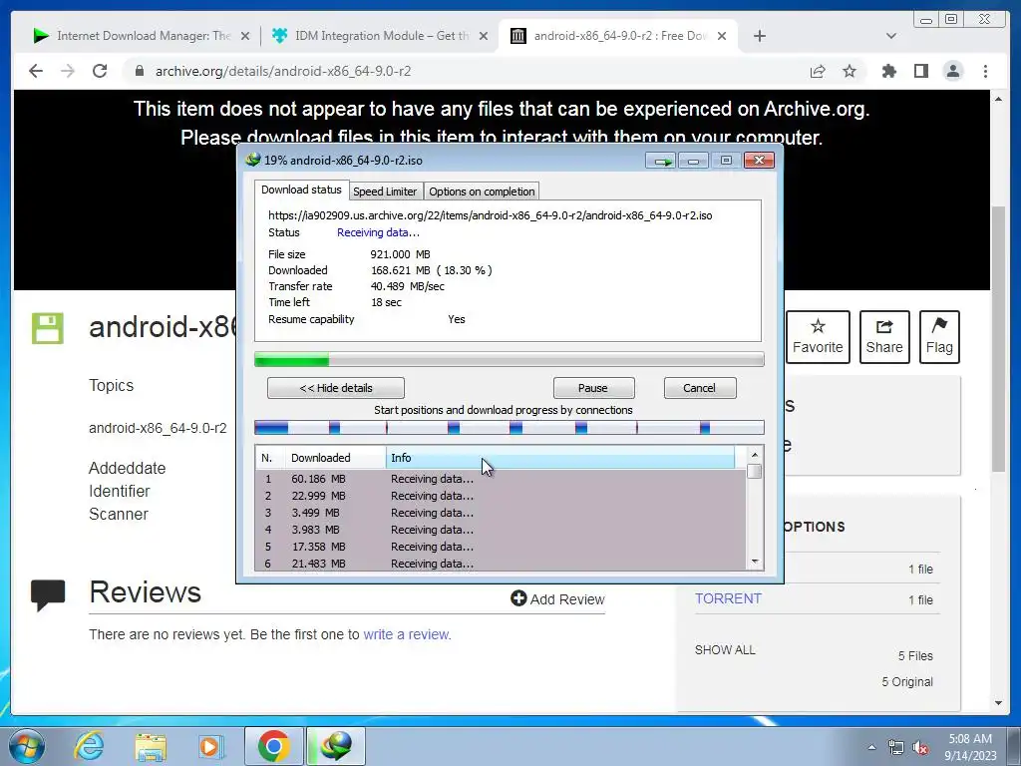Screen dimensions: 1021x766
Task: Click the green download progress bar
Action: 510,359
